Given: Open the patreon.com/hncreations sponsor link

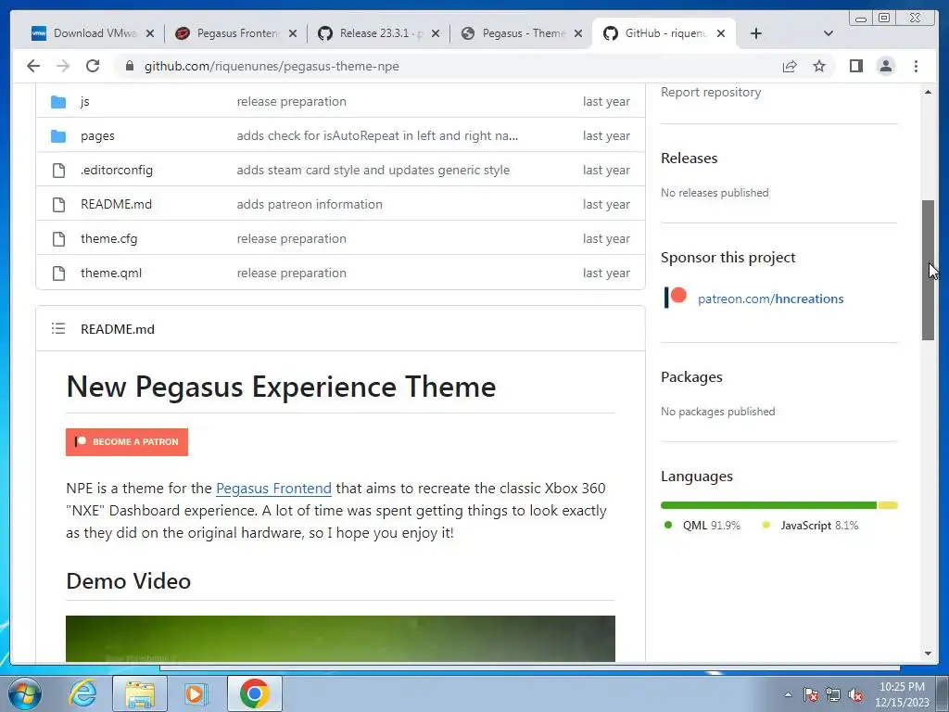Looking at the screenshot, I should tap(770, 299).
